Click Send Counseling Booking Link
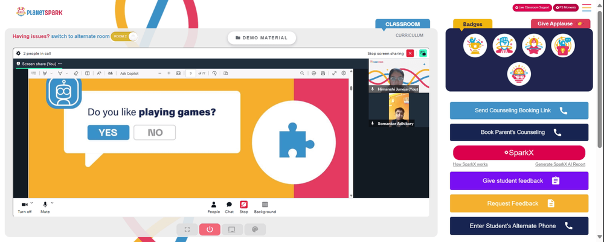 coord(519,110)
